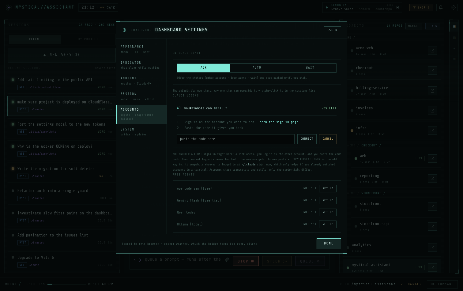Open session Refactor auth into a single guard
This screenshot has width=463, height=291.
point(62,194)
